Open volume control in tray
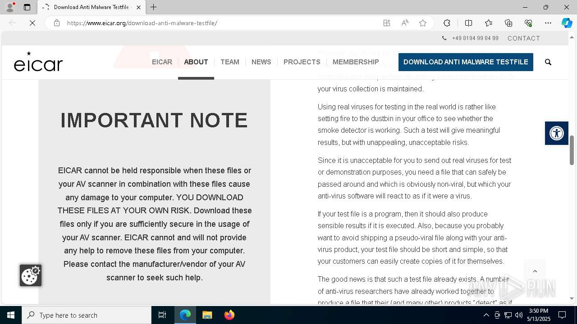This screenshot has width=577, height=324. pos(519,315)
